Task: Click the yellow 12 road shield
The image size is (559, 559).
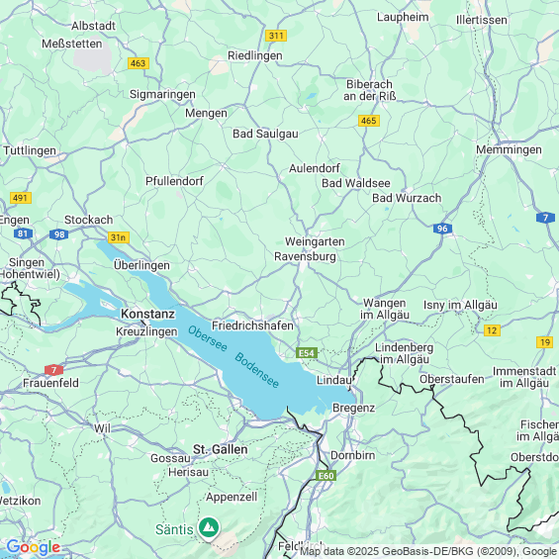Action: 492,330
